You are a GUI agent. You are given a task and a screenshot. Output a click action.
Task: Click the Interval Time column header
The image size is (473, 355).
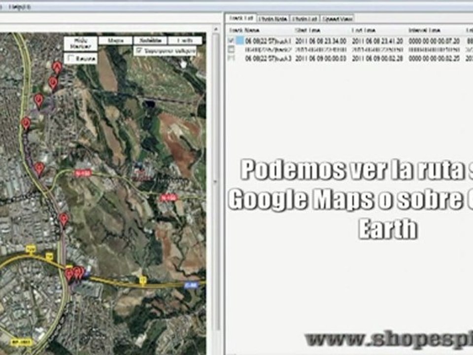coord(424,30)
